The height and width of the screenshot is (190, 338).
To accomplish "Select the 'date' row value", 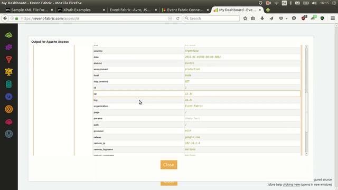I will point(203,57).
